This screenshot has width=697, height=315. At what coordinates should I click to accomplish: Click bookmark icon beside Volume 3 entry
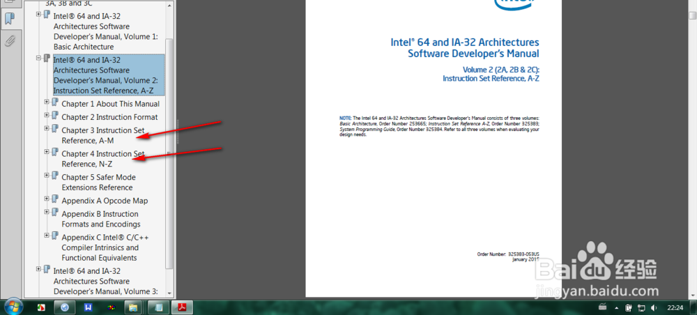tap(47, 269)
